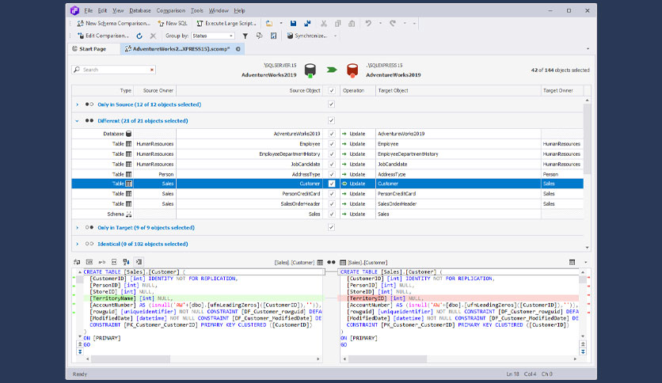Screen dimensions: 662x383
Task: Click the green direction arrow between databases
Action: (x=332, y=70)
